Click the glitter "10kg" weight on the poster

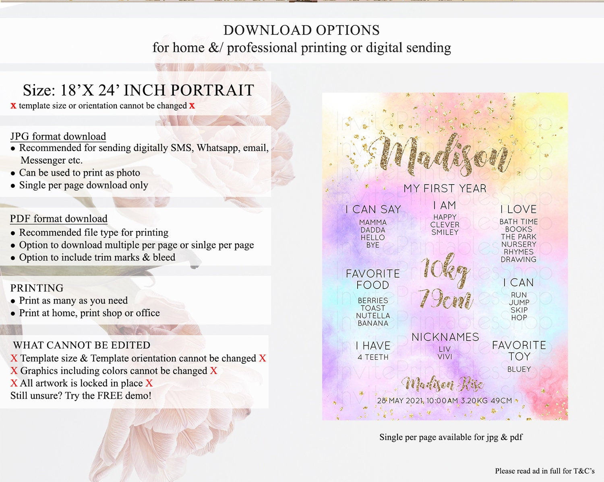(445, 269)
